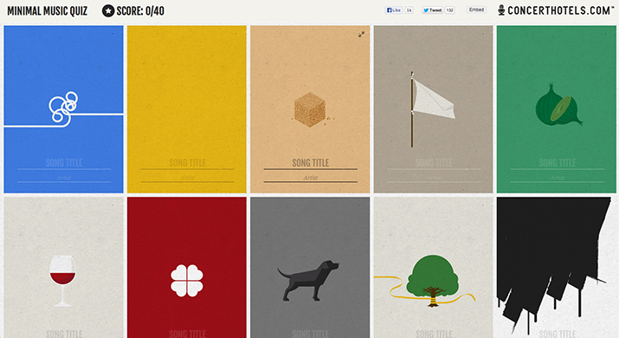Click the Song Title field on the sugar cube card
Image resolution: width=619 pixels, height=338 pixels.
[x=310, y=163]
